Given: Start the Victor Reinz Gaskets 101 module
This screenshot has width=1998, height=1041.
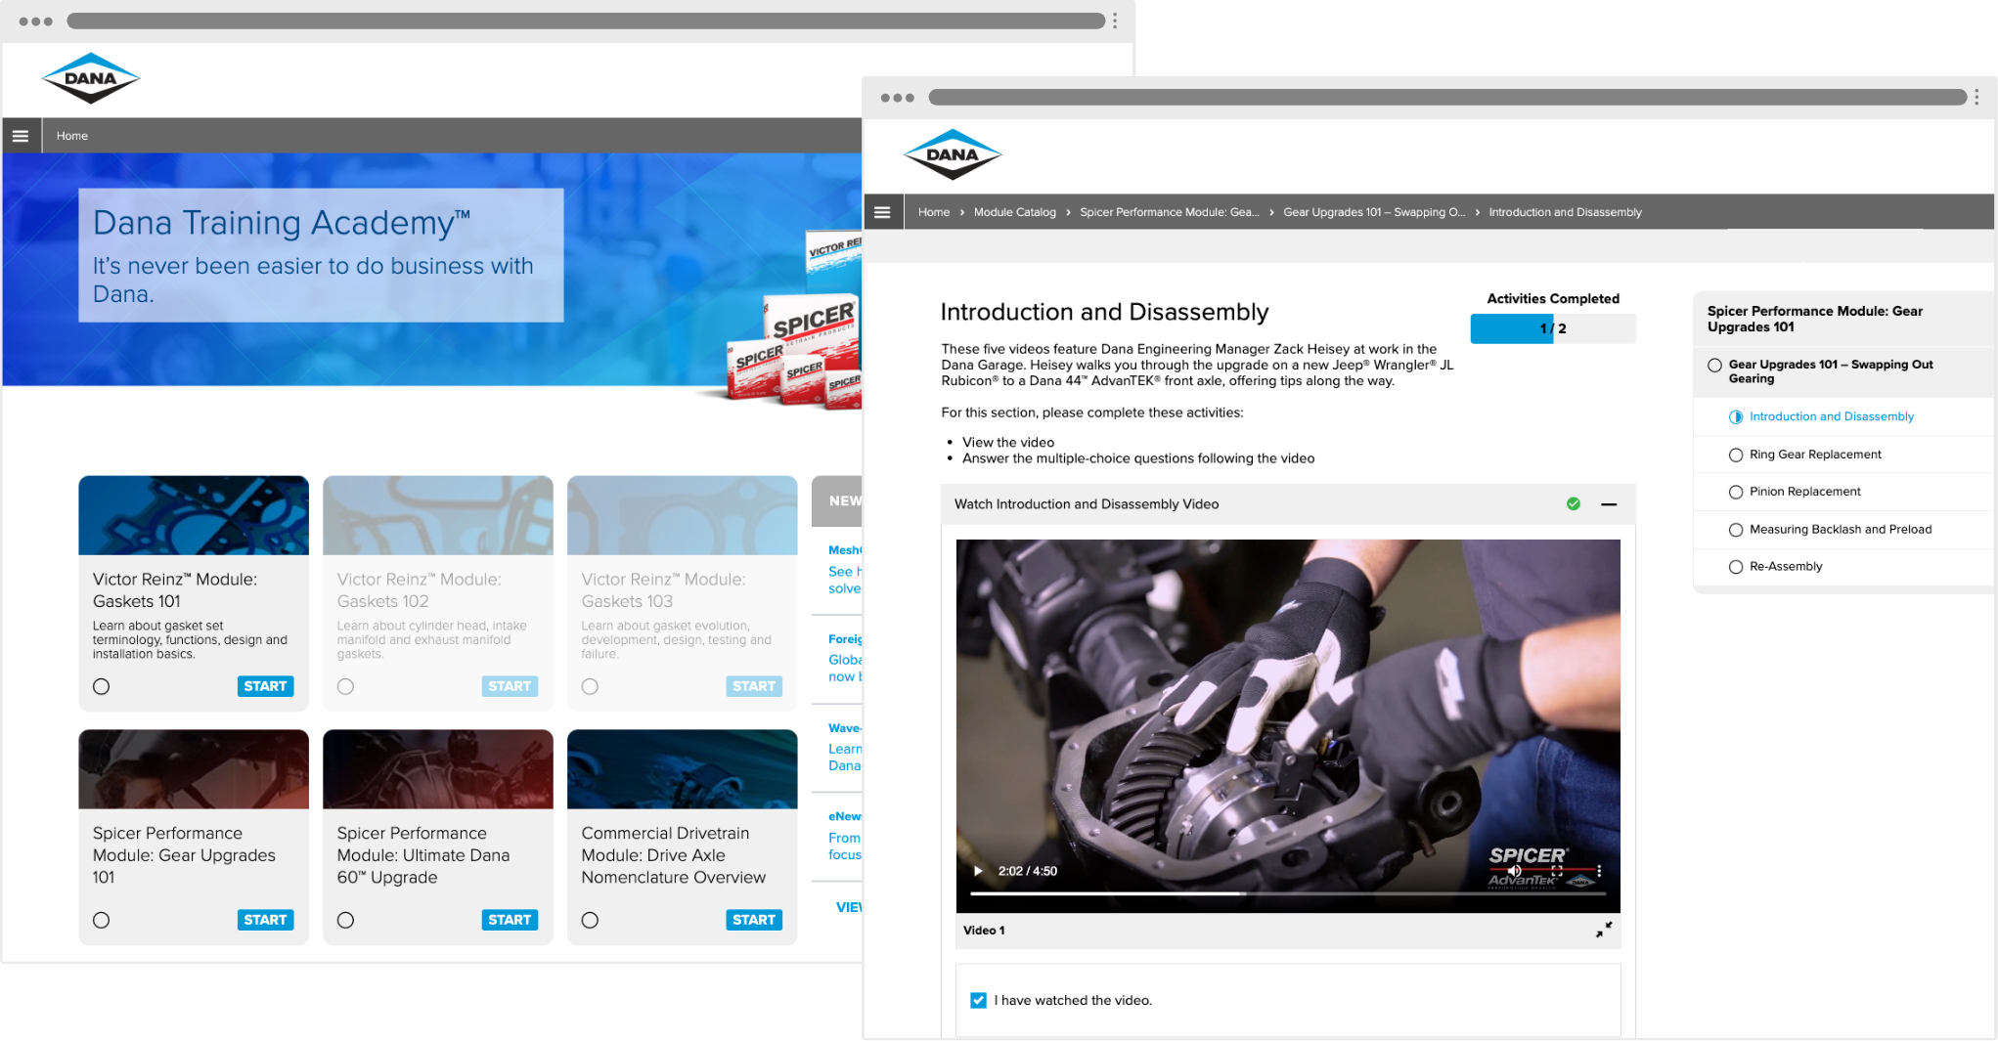Looking at the screenshot, I should (265, 686).
